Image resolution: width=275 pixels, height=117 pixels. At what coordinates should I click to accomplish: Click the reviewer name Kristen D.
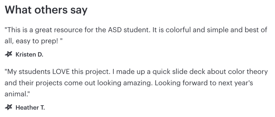(x=29, y=55)
